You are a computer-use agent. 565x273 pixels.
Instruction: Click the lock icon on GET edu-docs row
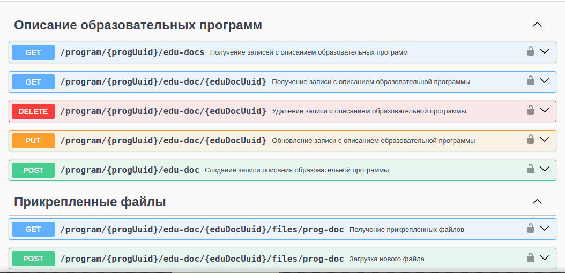(x=530, y=52)
